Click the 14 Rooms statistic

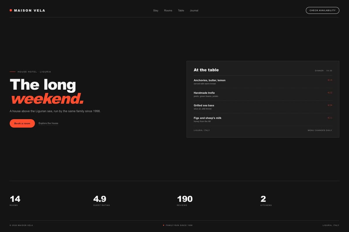coord(15,201)
